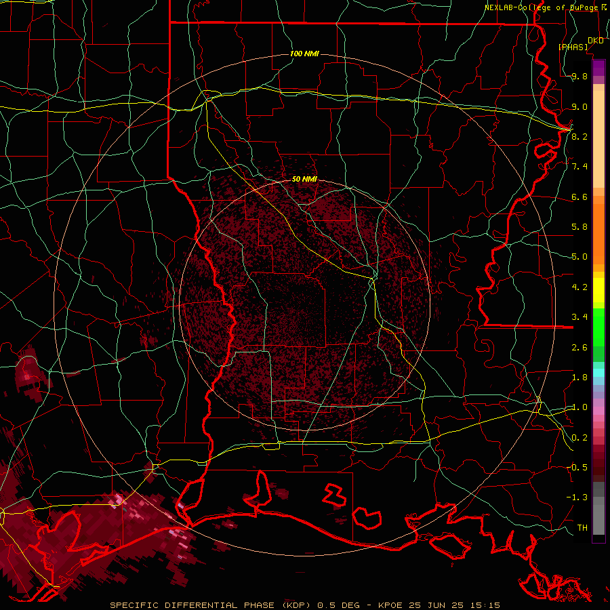Click the gray segment ending the color scale
Screen dimensions: 610x610
tap(598, 521)
